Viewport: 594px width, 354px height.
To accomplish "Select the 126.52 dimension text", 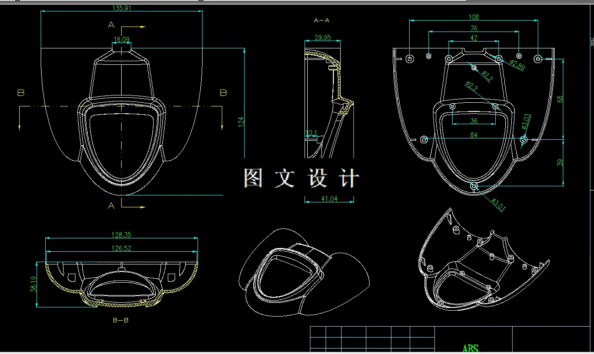I will coord(122,248).
